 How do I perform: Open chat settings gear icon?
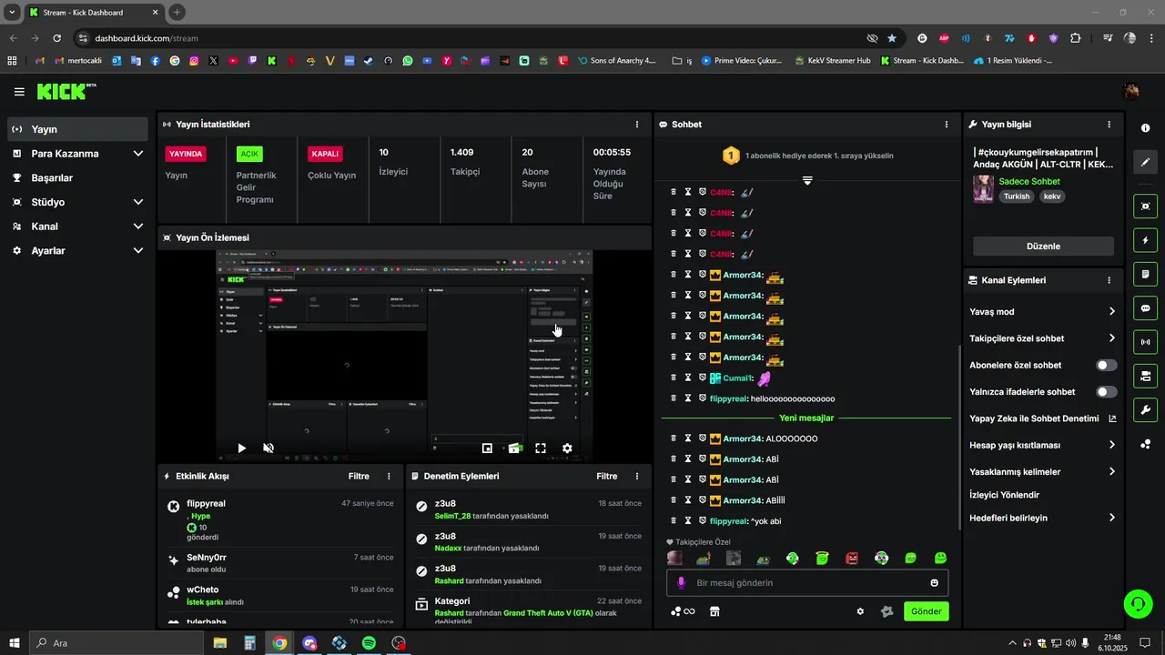[x=860, y=611]
